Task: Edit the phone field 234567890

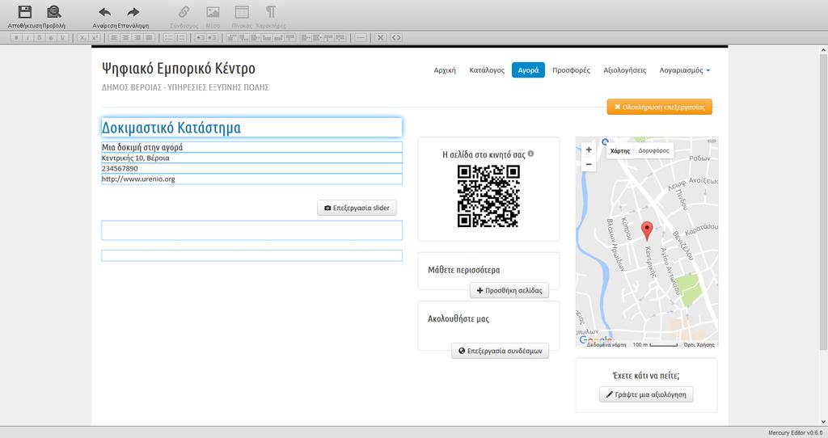Action: (251, 168)
